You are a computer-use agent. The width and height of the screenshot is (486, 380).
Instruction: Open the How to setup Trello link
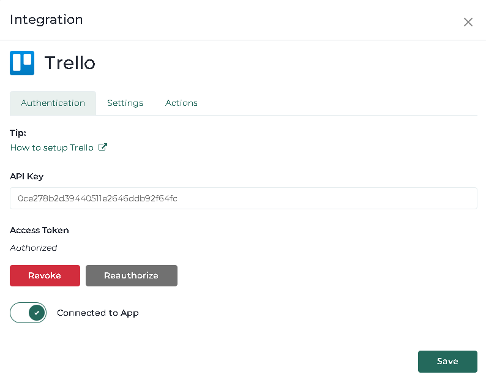[x=52, y=147]
